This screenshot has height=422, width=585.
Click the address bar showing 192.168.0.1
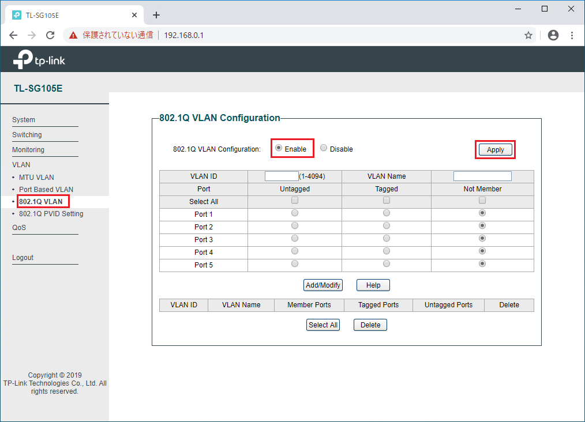point(184,35)
